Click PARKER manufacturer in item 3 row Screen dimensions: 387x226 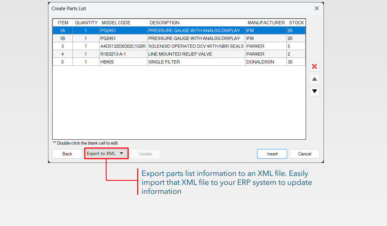pyautogui.click(x=266, y=46)
